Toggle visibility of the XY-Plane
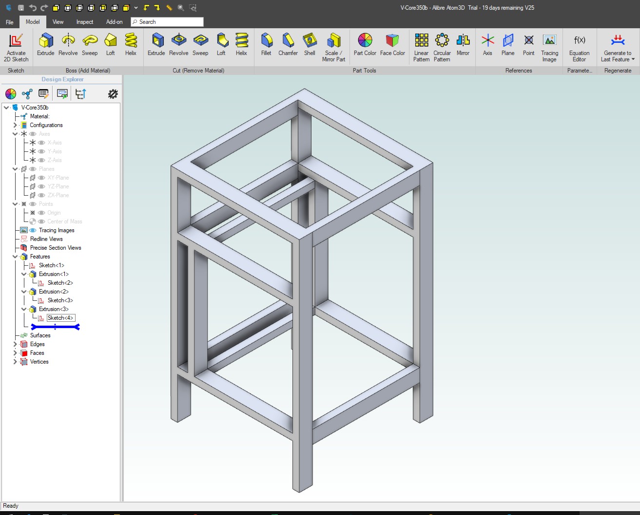 point(41,177)
